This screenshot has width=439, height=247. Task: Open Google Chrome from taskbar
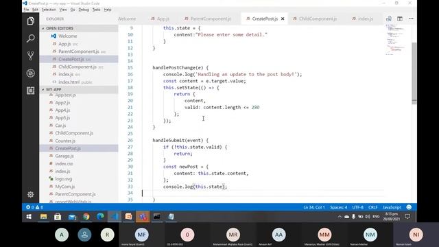pos(86,217)
